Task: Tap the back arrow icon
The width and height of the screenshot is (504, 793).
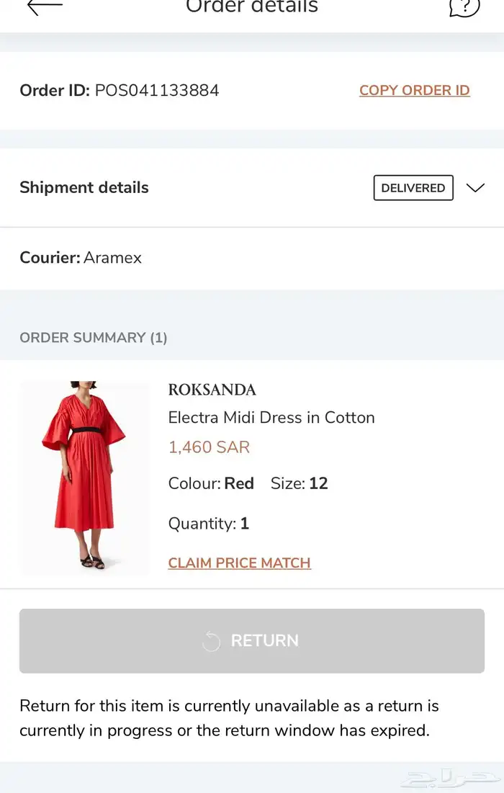Action: 45,6
